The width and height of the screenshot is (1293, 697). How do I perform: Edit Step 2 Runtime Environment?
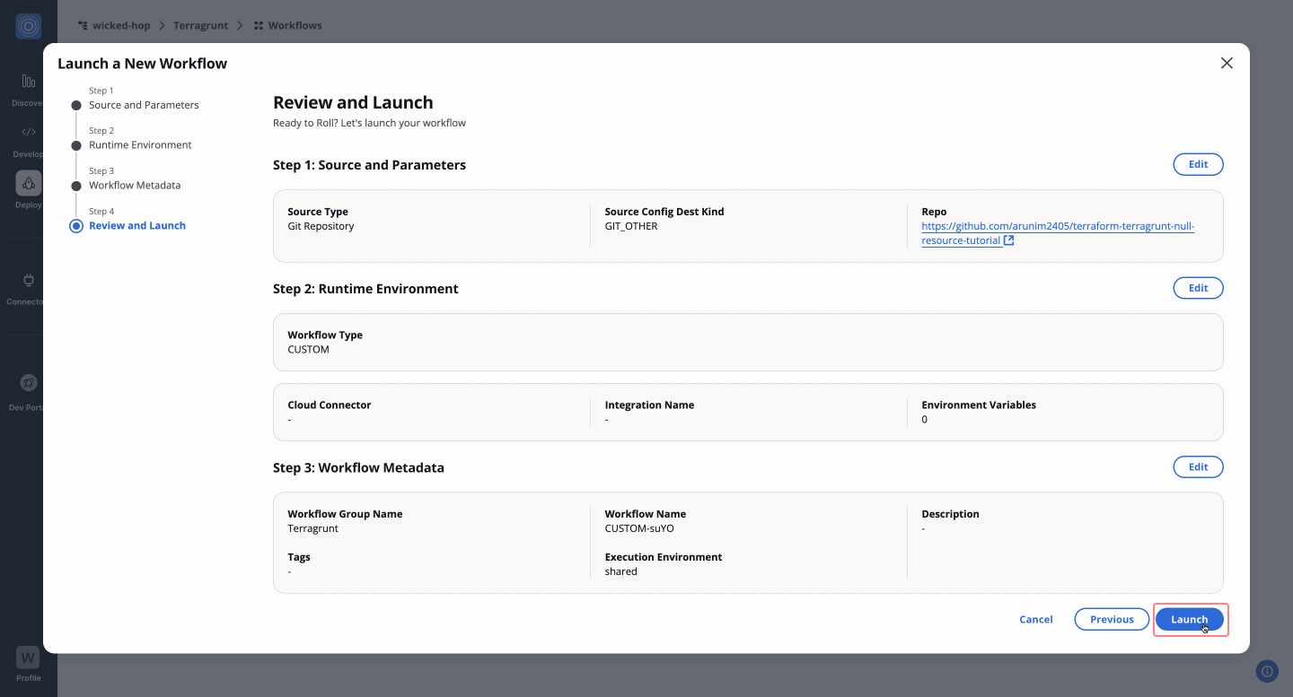tap(1198, 288)
